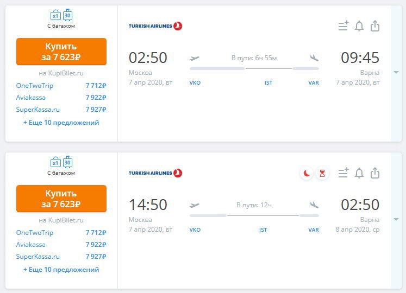
Task: Click the red hourglass long layover icon
Action: pos(322,173)
